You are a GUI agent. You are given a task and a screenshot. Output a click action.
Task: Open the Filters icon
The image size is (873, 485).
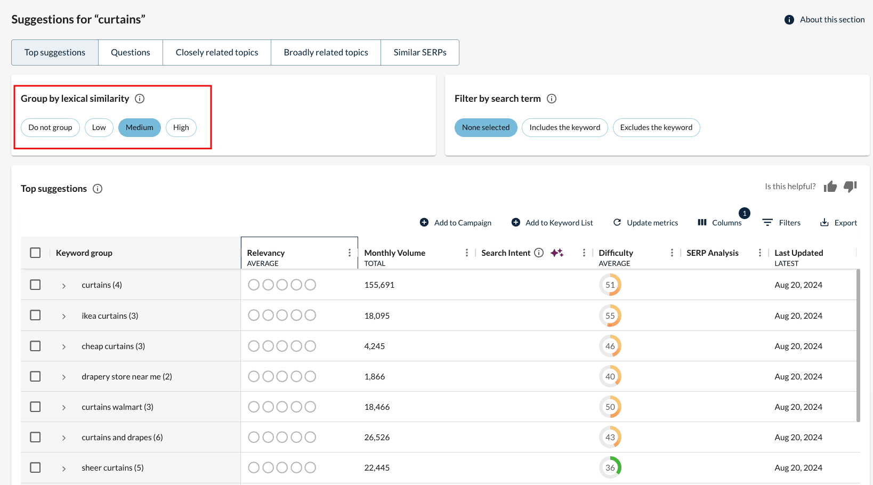point(767,222)
